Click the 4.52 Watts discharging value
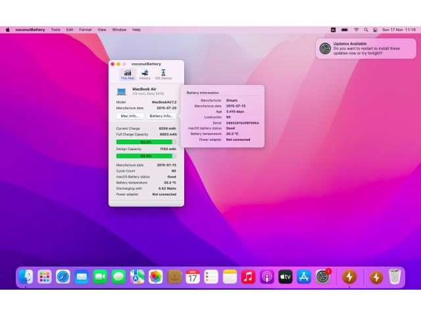Image resolution: width=421 pixels, height=316 pixels. pyautogui.click(x=167, y=188)
